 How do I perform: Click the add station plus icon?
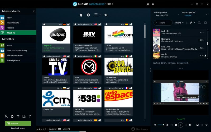click(88, 15)
